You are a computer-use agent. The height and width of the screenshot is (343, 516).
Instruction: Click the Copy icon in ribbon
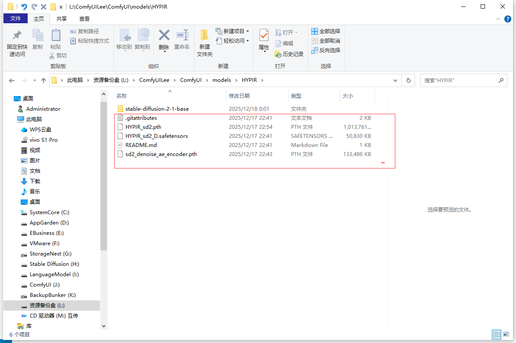tap(38, 36)
